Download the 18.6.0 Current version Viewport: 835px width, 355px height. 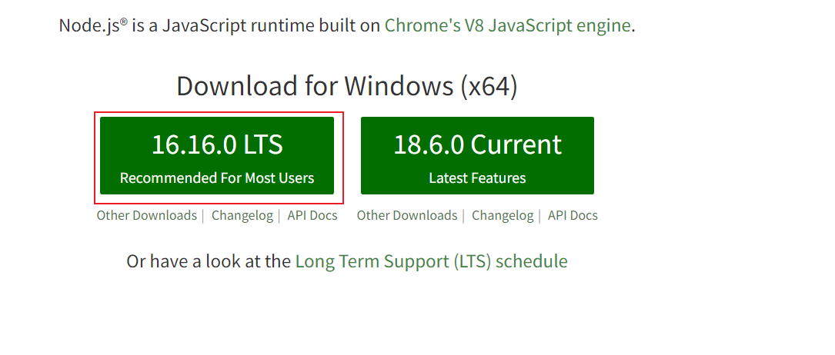point(477,156)
